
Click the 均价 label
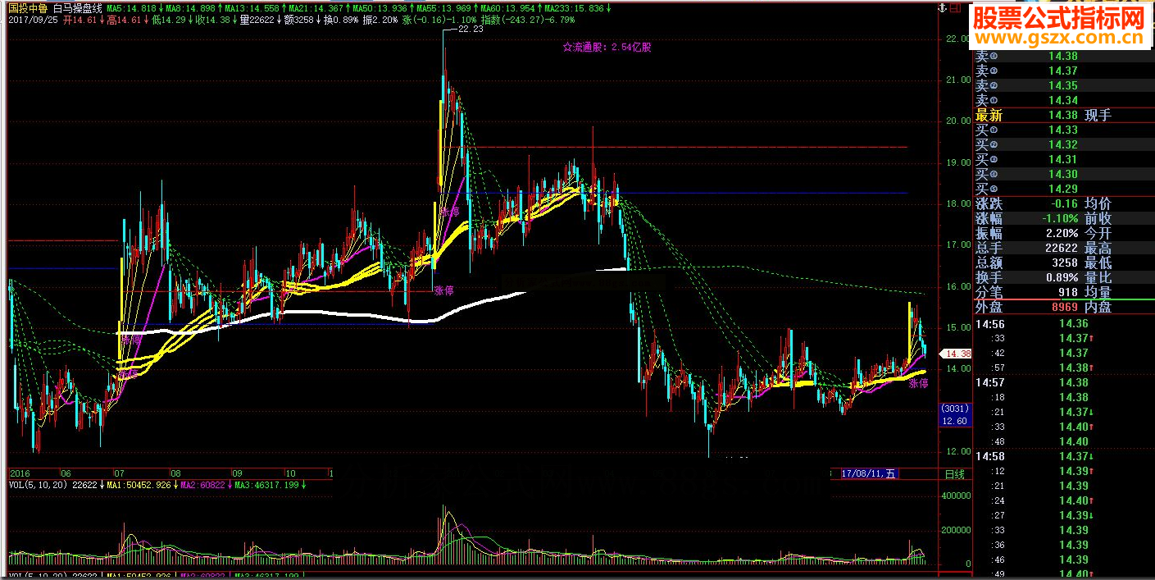(x=1098, y=204)
